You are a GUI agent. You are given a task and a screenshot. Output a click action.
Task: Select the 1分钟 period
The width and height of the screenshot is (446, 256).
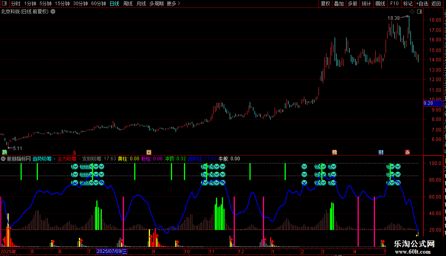[30, 4]
